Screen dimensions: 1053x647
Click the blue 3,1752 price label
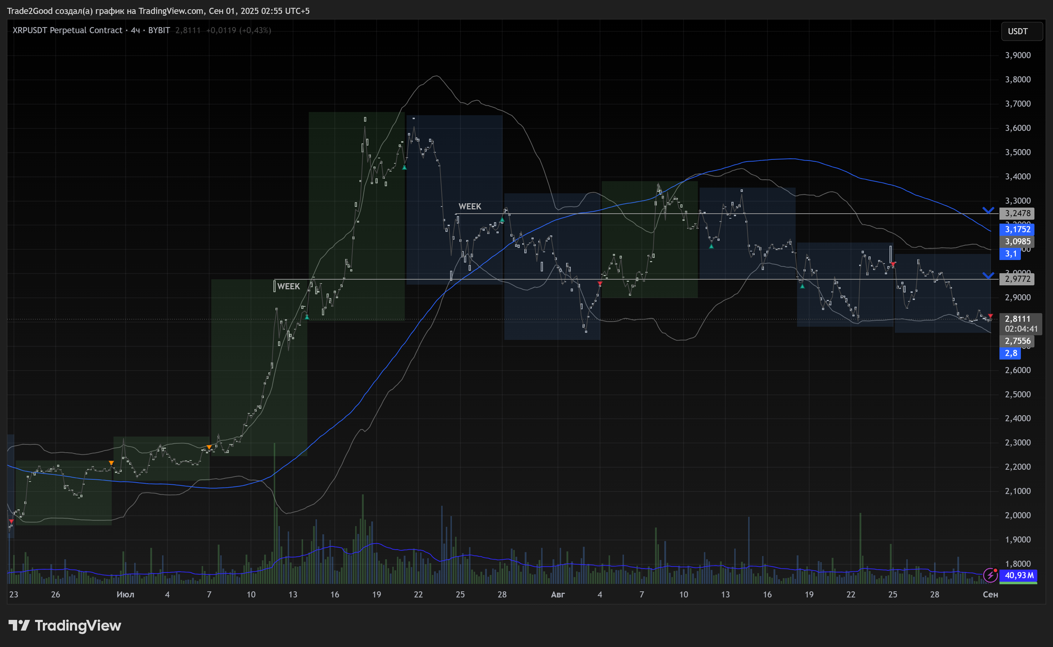coord(1017,229)
